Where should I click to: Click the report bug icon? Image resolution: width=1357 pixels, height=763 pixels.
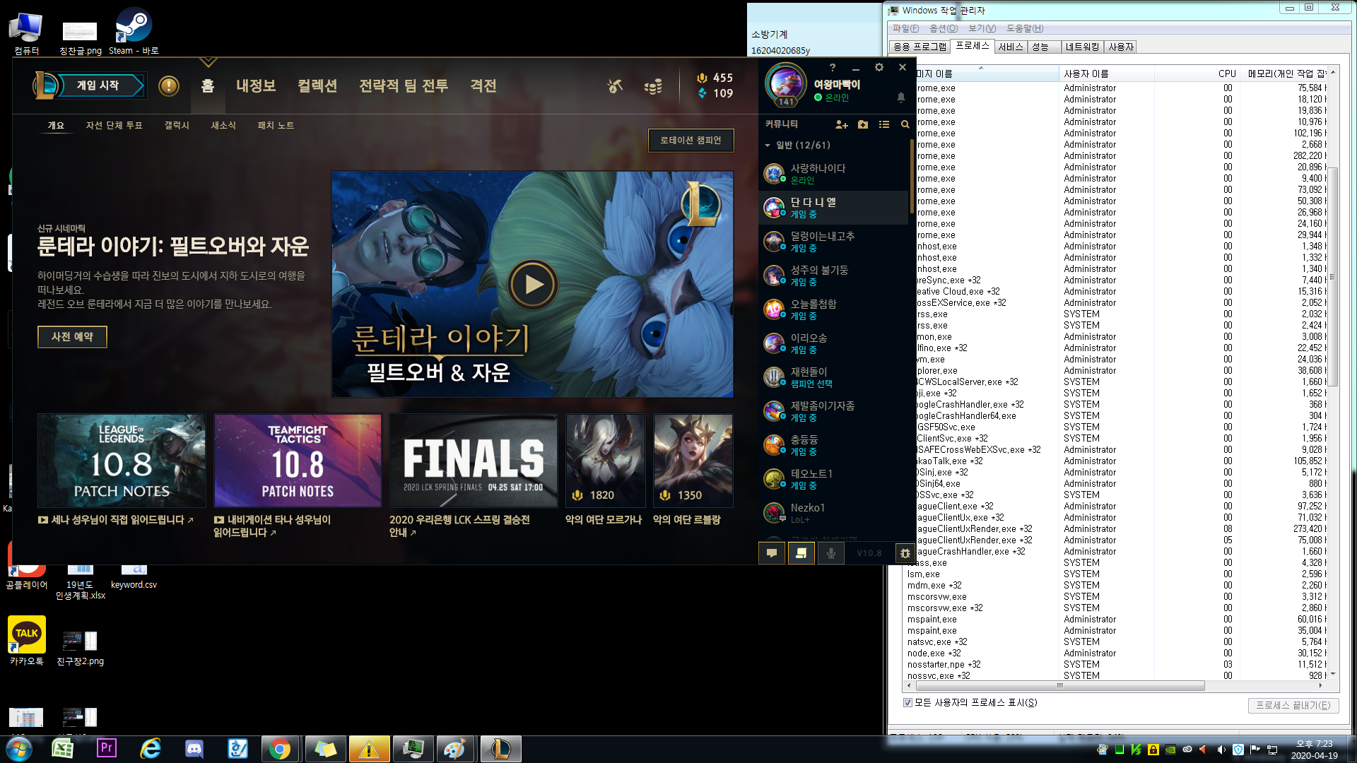pos(905,553)
